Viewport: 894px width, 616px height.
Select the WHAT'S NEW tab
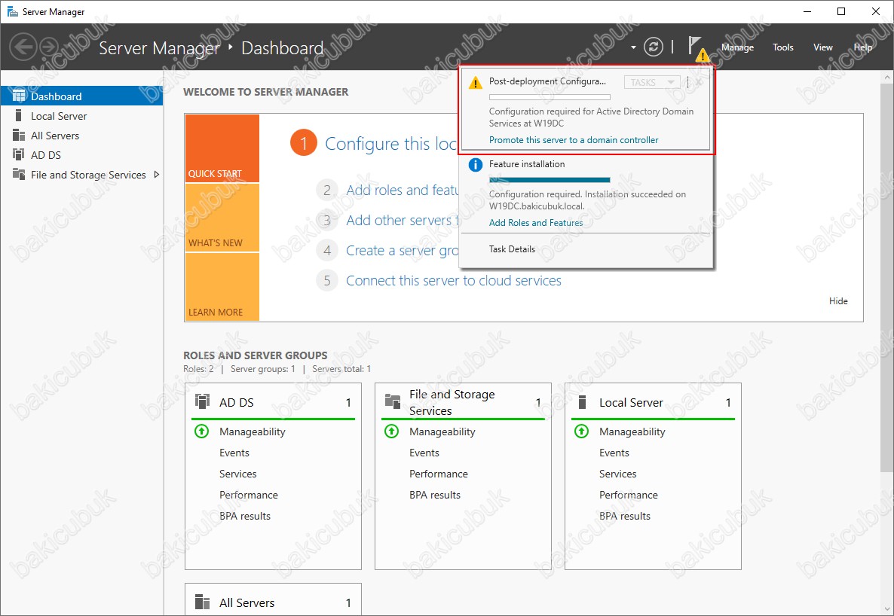tap(222, 218)
